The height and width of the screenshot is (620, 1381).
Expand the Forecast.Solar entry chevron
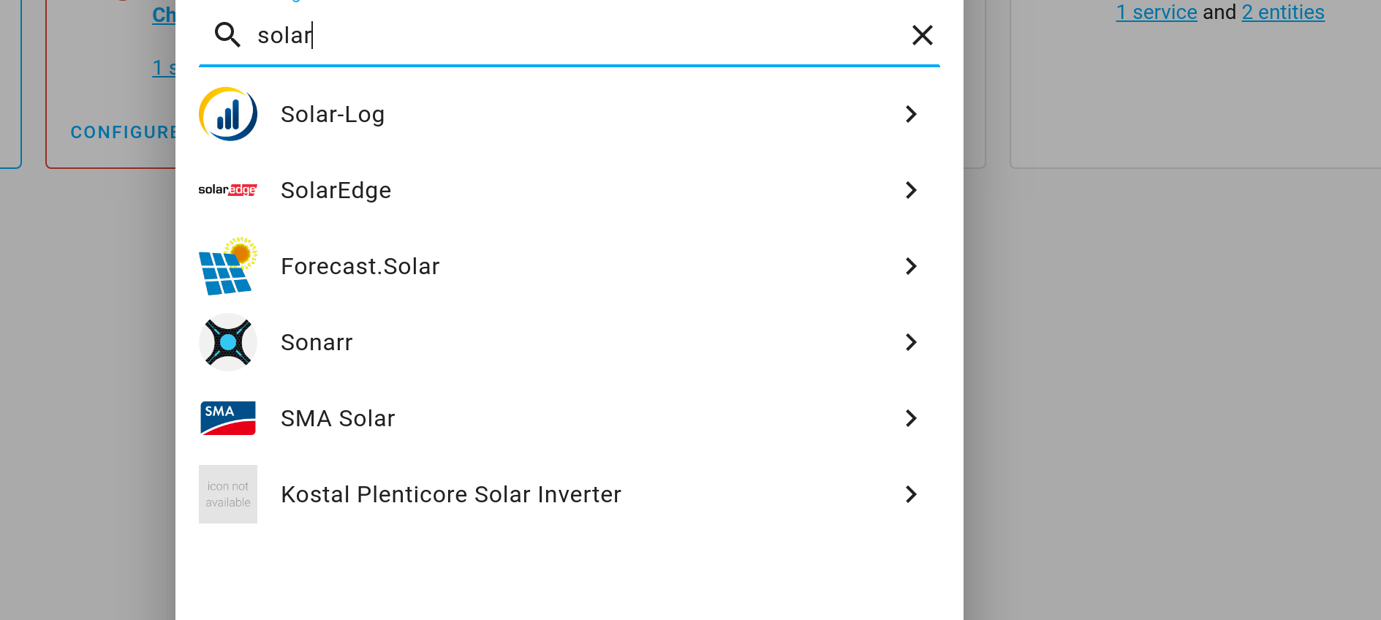[911, 266]
